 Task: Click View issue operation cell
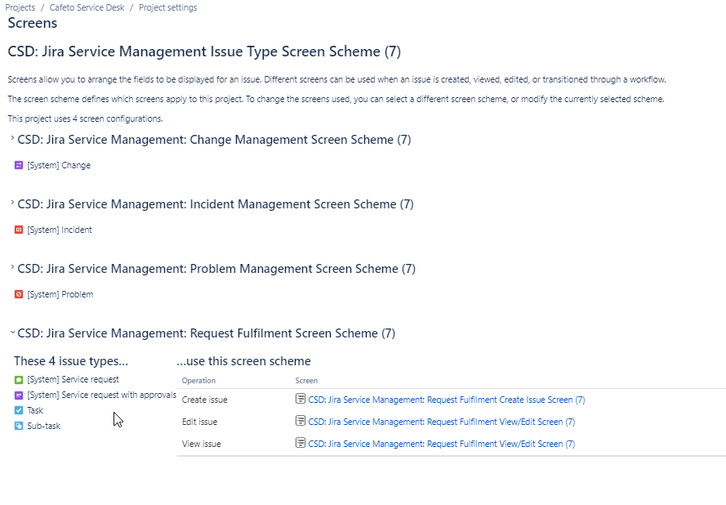(x=202, y=444)
